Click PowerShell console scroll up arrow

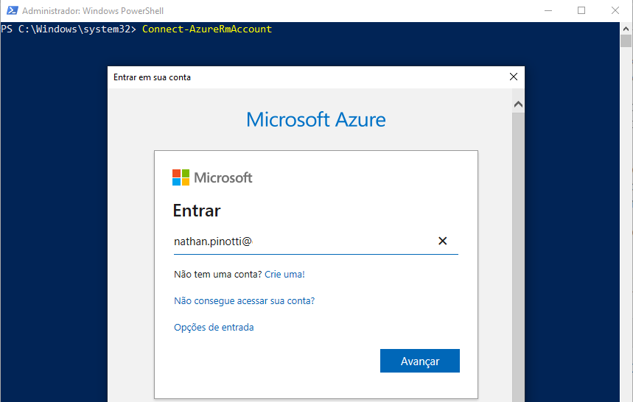626,29
